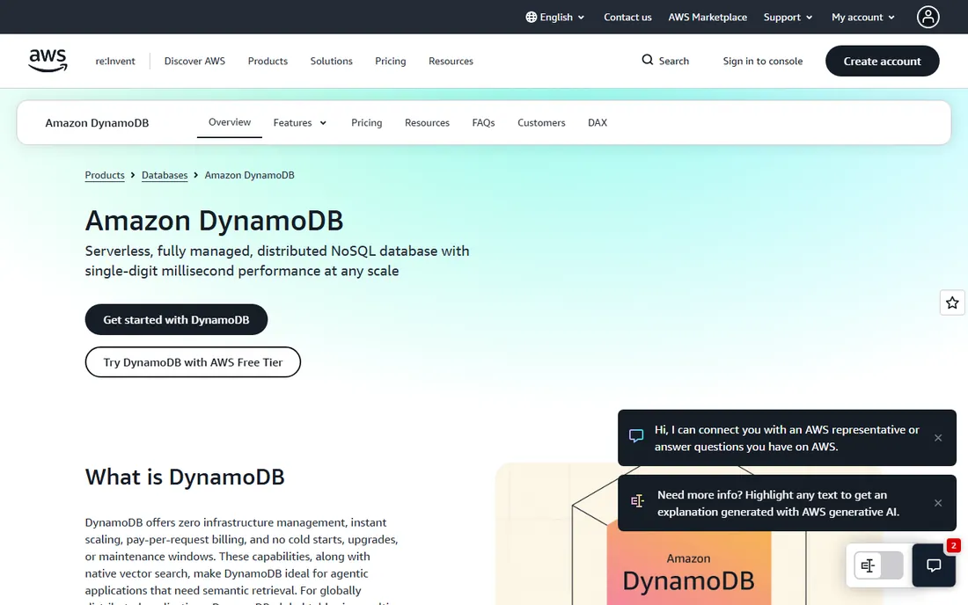This screenshot has width=968, height=605.
Task: Open Discover AWS menu
Action: 194,61
